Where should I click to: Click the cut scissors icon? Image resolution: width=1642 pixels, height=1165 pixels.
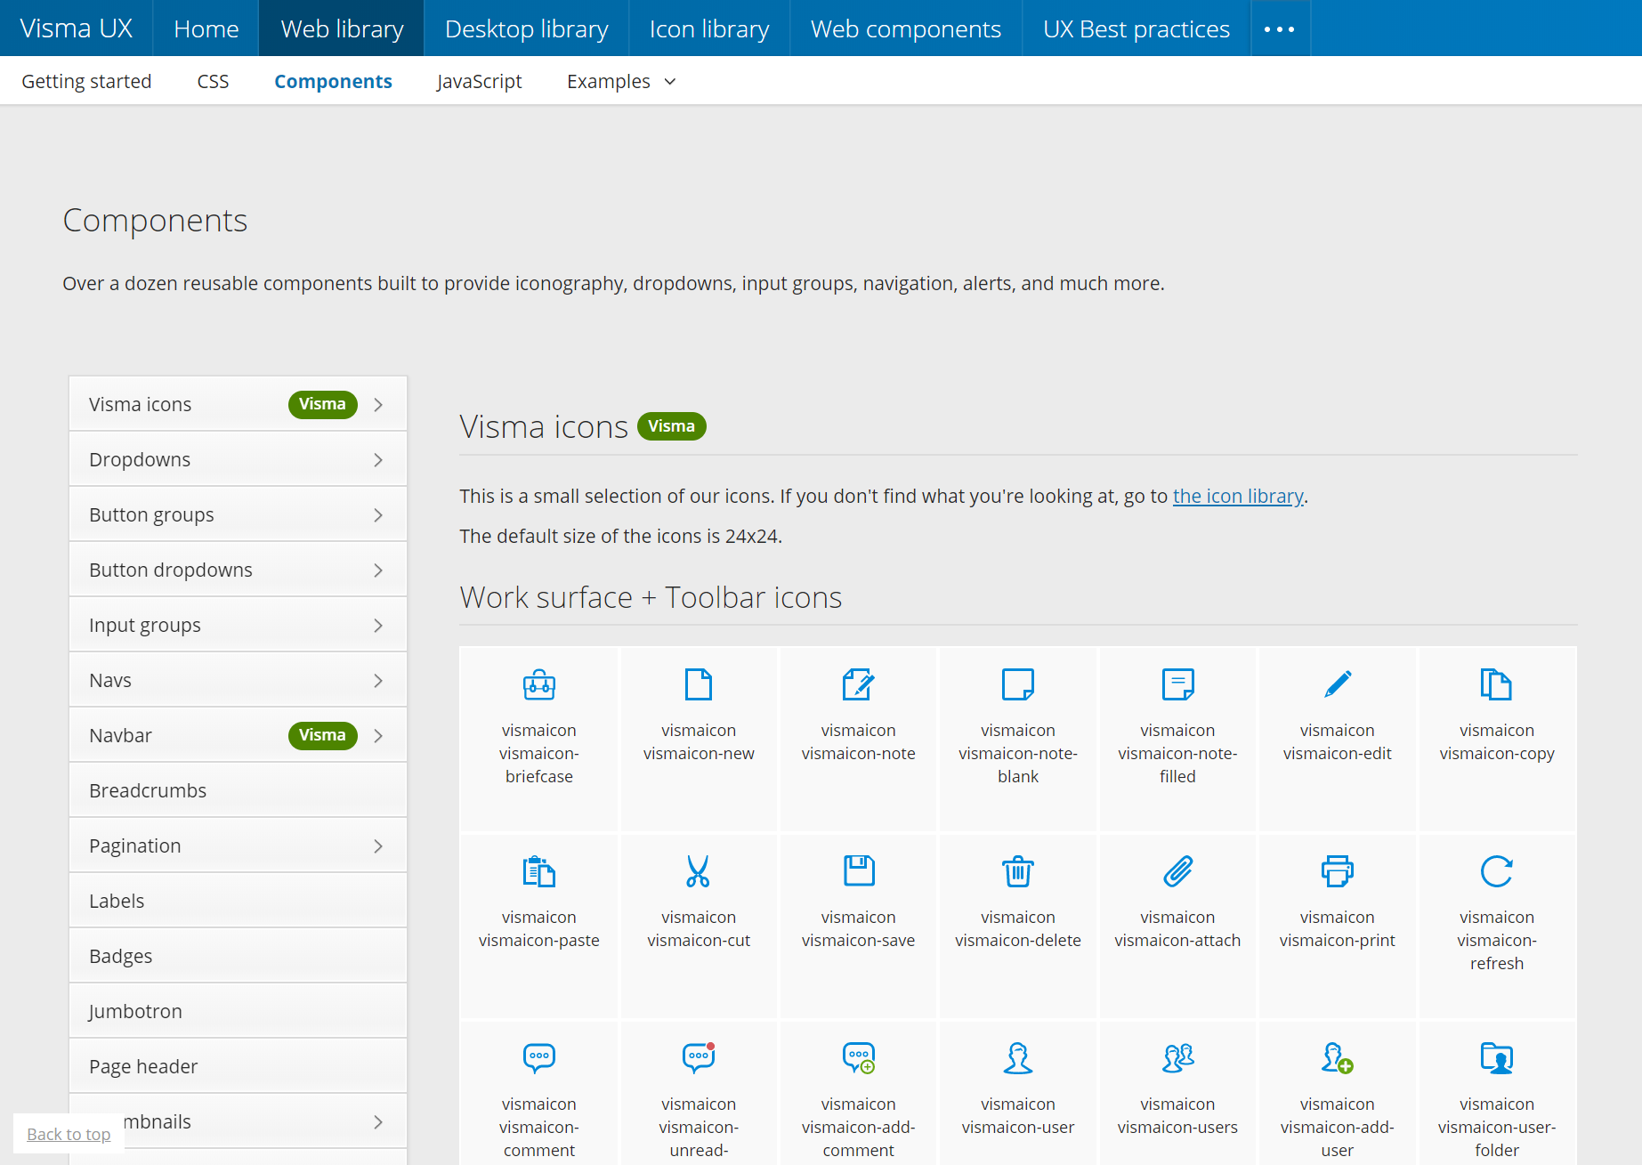point(699,871)
